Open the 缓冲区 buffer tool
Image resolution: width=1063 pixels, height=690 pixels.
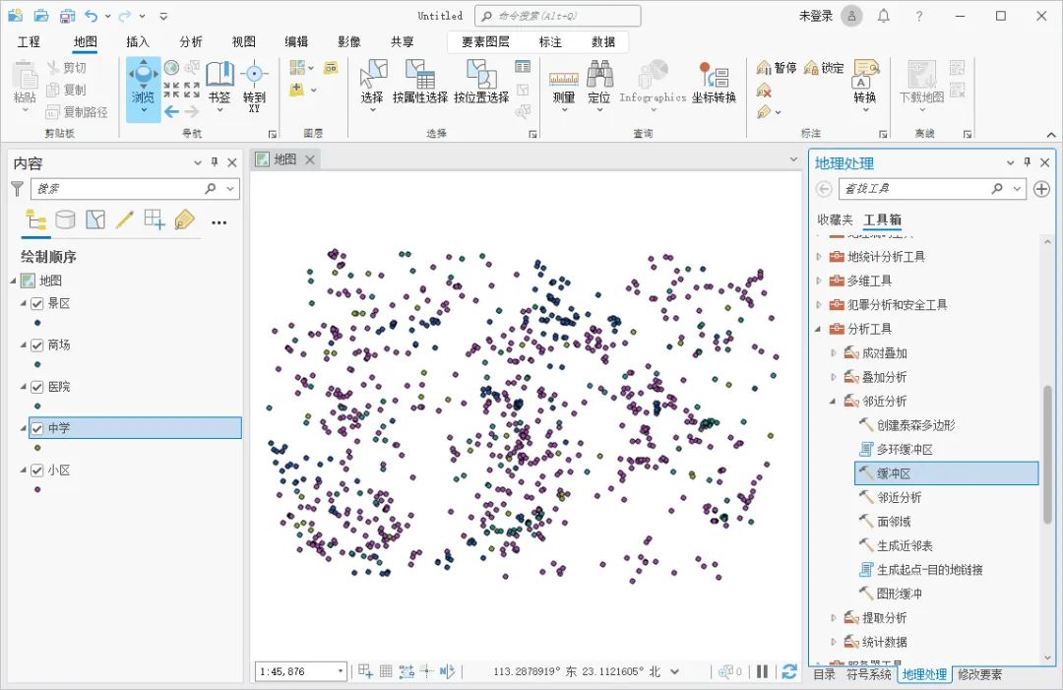[947, 473]
